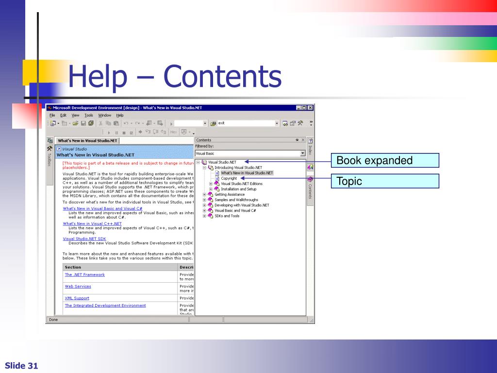Open the Edit menu
The image size is (497, 373).
coord(64,116)
